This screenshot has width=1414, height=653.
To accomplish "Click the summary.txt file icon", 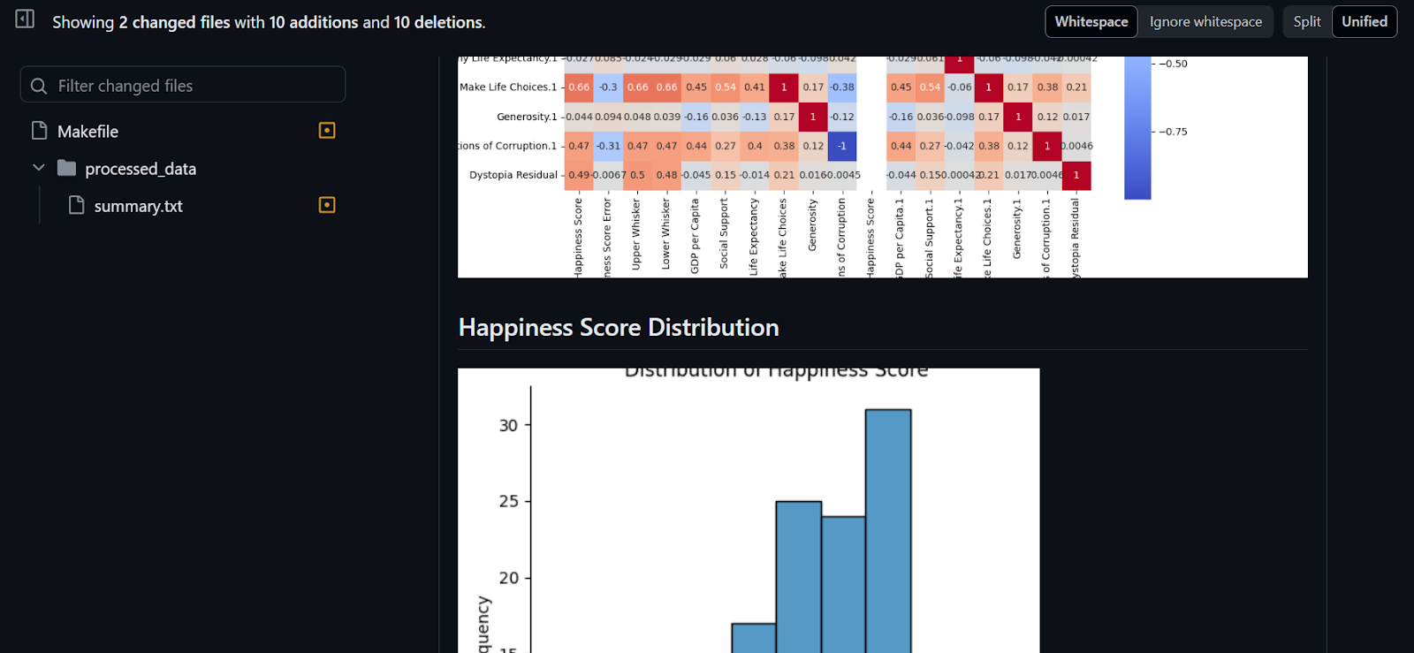I will [76, 205].
